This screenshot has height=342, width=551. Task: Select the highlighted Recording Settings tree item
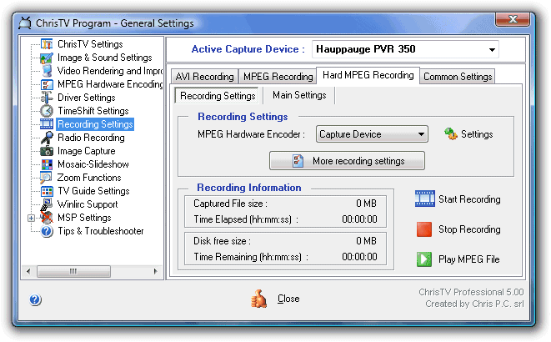coord(95,124)
